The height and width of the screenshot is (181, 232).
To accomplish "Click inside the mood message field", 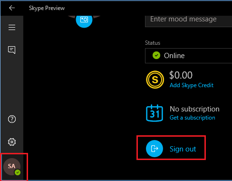I will pyautogui.click(x=188, y=21).
